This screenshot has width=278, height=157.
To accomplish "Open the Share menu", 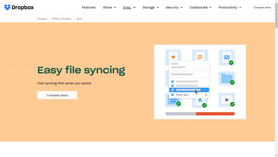I will click(x=107, y=7).
